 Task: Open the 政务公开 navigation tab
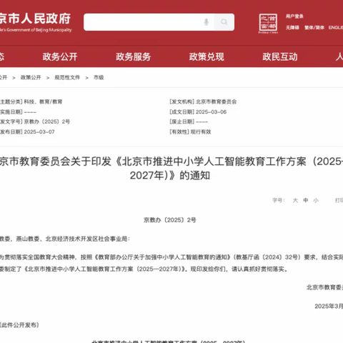click(60, 56)
